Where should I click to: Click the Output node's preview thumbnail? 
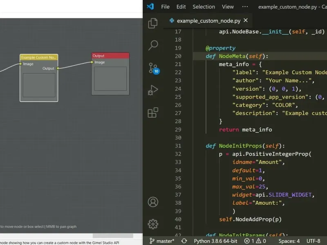click(110, 78)
